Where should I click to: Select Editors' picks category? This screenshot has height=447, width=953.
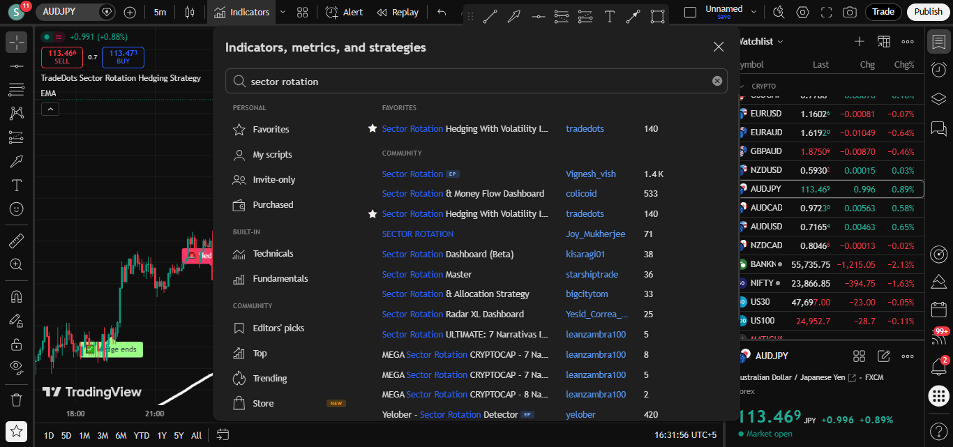tap(278, 328)
